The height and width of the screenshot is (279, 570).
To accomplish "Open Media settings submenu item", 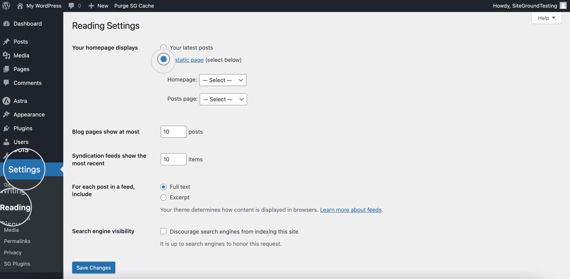I will click(x=11, y=230).
